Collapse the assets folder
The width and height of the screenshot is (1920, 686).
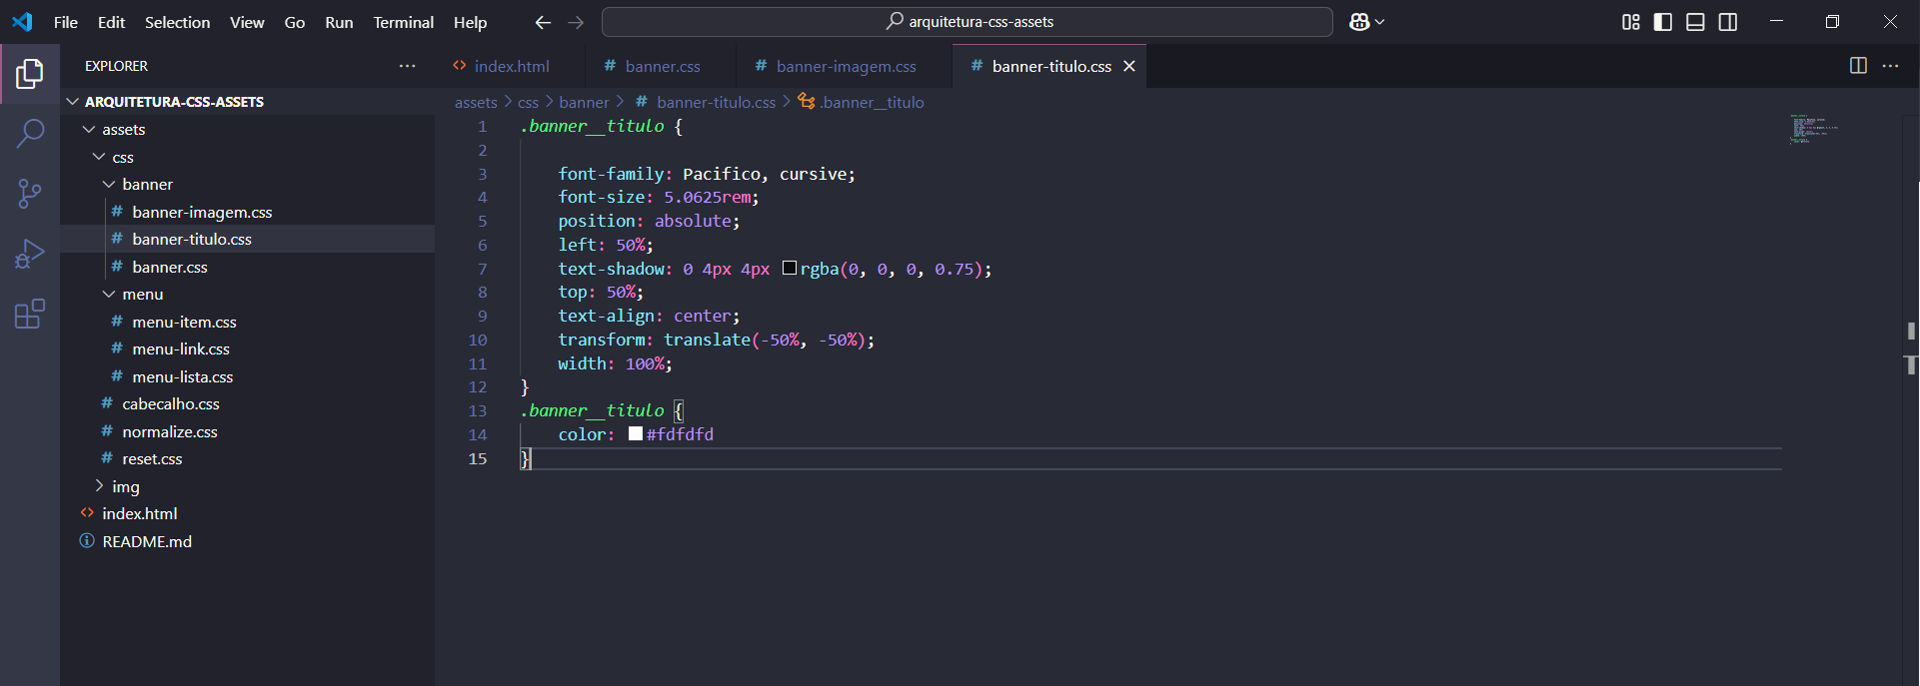tap(248, 130)
